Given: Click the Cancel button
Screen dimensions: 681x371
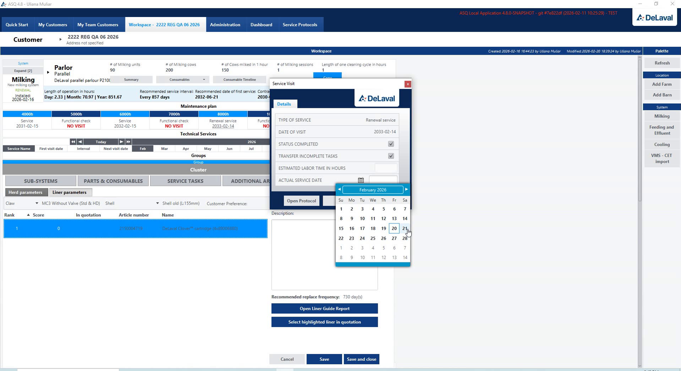Looking at the screenshot, I should tap(287, 359).
